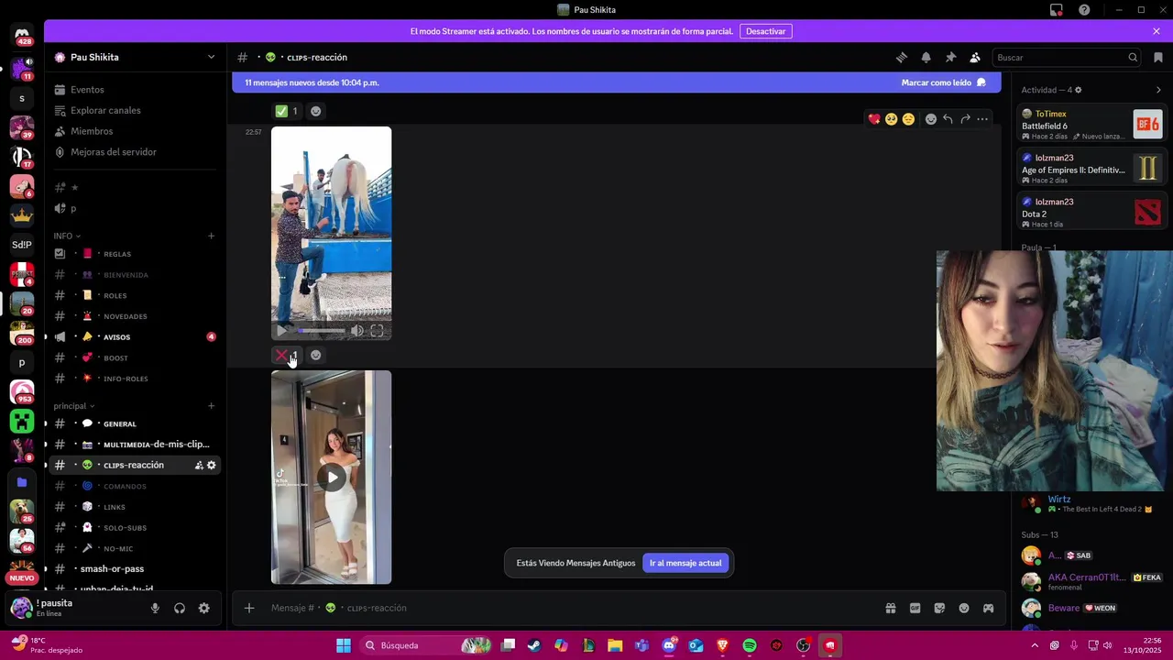This screenshot has height=660, width=1173.
Task: Fullscreen the horse video
Action: click(x=377, y=331)
